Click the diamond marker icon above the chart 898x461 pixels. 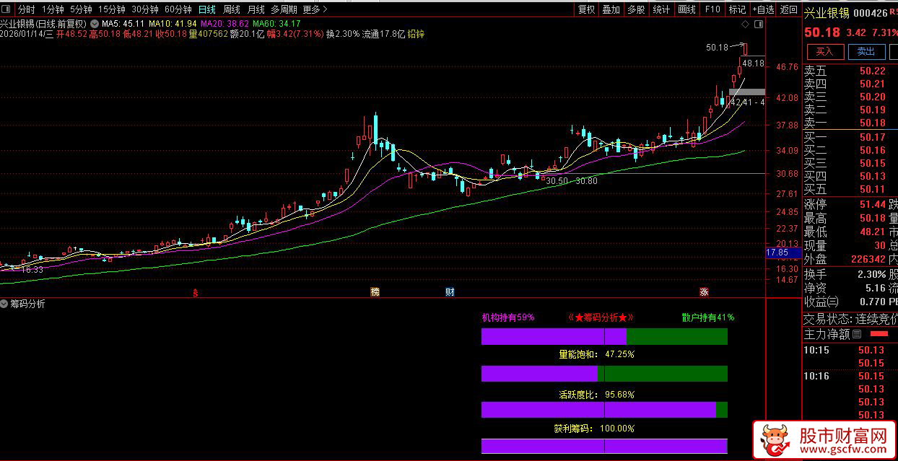pyautogui.click(x=746, y=24)
